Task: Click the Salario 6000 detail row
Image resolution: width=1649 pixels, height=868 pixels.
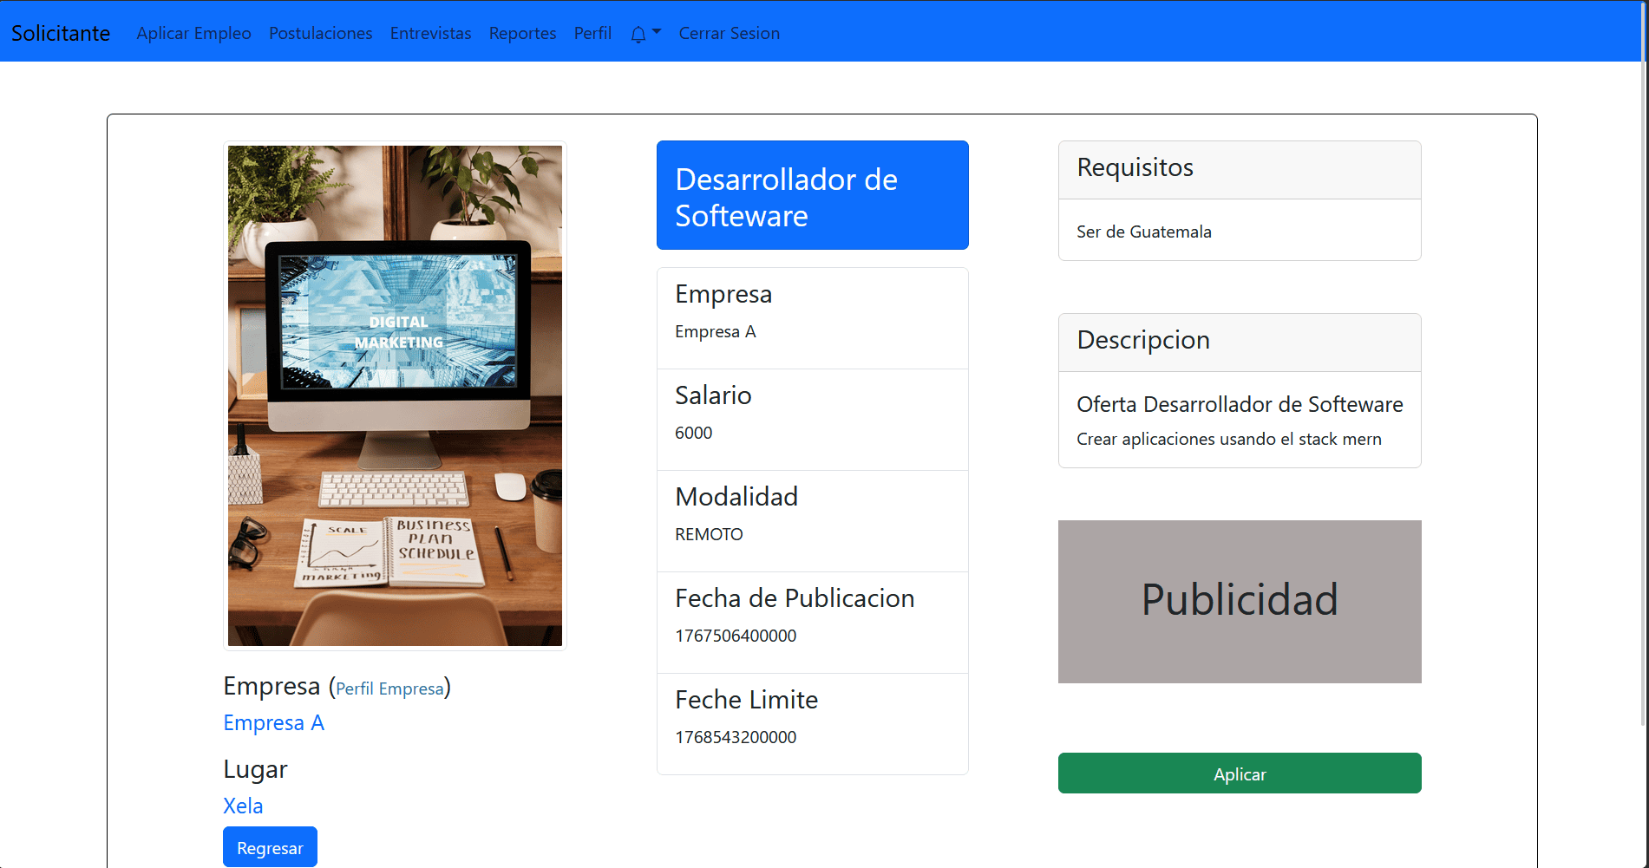Action: [812, 419]
